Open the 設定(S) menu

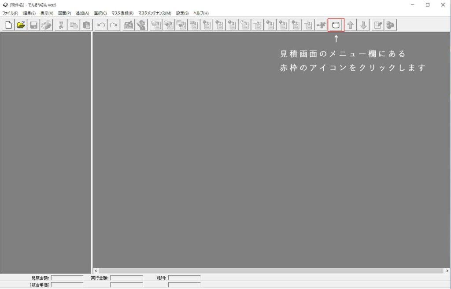tap(182, 13)
